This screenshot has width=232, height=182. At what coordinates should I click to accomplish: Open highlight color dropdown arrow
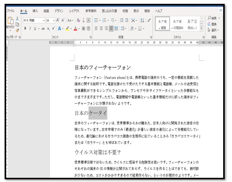(x=71, y=29)
